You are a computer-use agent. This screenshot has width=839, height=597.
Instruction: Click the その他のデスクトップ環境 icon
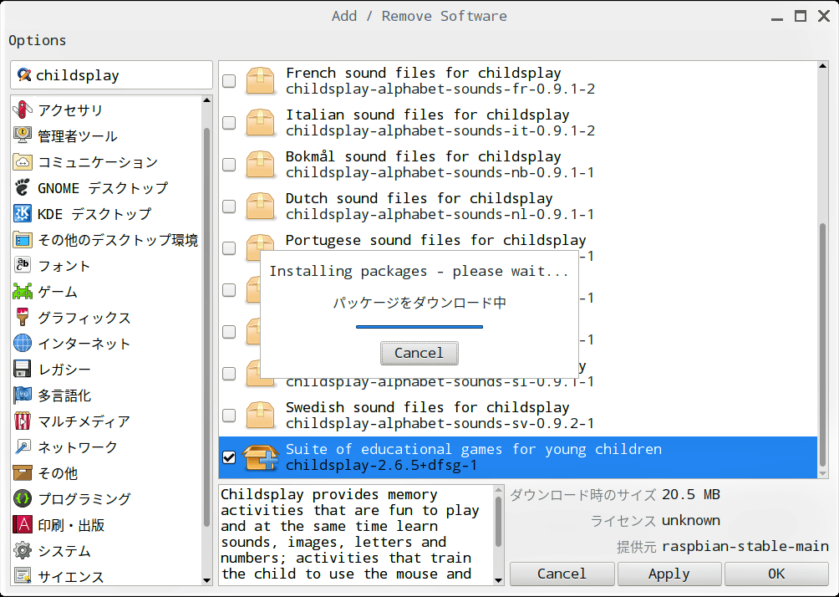23,239
